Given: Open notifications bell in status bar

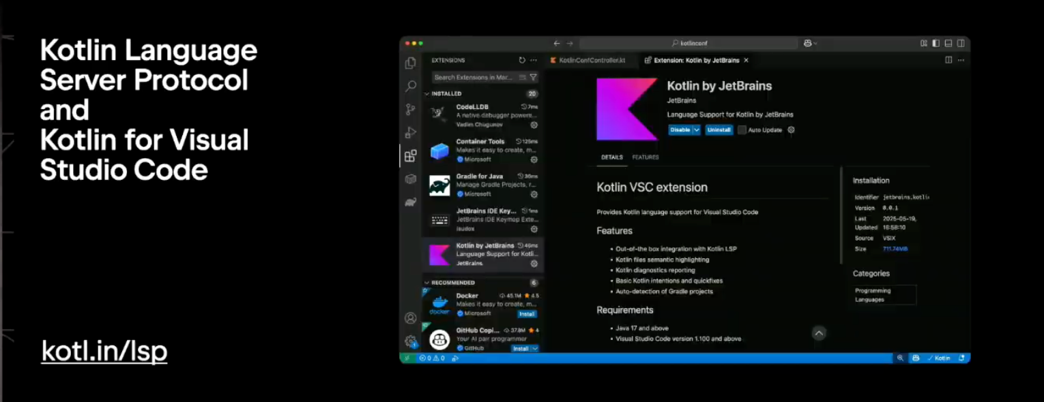Looking at the screenshot, I should point(961,358).
